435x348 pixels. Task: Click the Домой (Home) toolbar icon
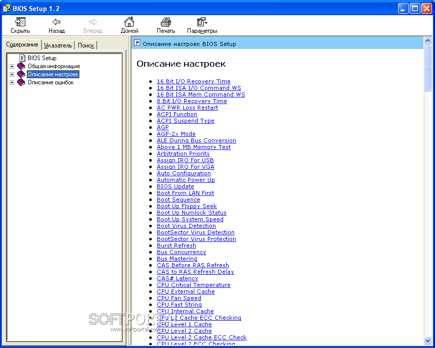pos(129,22)
